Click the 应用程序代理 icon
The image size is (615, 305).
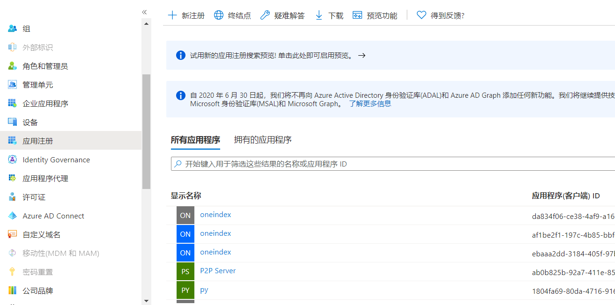[13, 178]
